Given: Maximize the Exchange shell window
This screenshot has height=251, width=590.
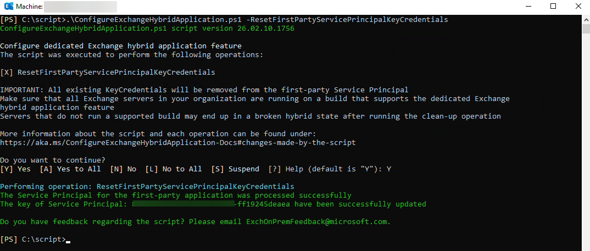Looking at the screenshot, I should pyautogui.click(x=553, y=7).
